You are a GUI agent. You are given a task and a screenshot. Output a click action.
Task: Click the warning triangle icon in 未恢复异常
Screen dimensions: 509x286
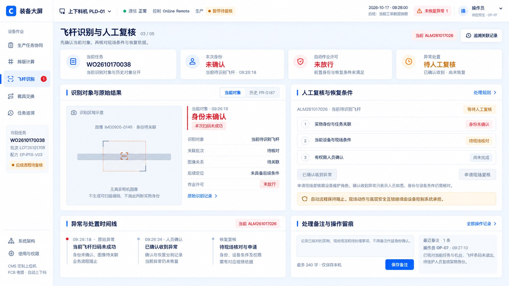tap(419, 11)
